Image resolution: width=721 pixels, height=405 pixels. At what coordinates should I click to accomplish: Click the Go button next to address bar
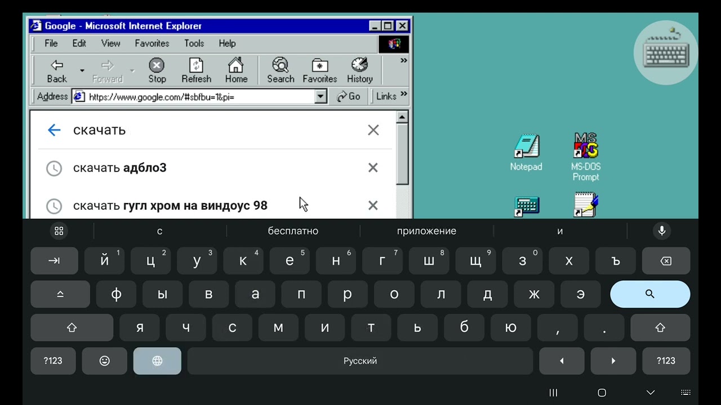tap(348, 97)
